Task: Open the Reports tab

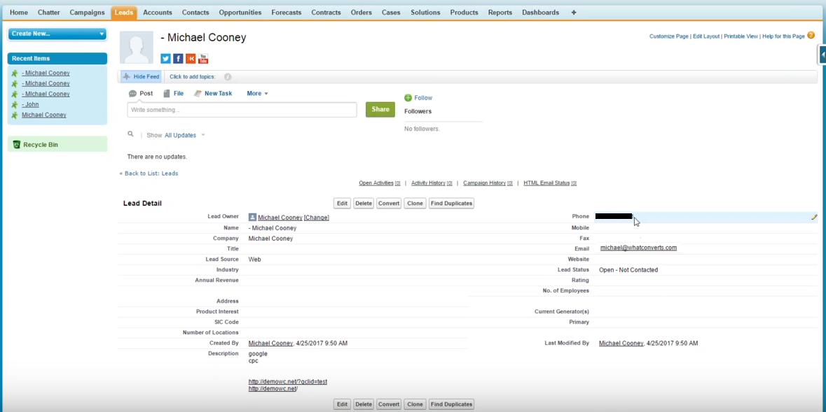Action: click(500, 13)
